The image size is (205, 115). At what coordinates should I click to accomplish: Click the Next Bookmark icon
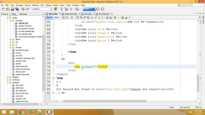pos(99,18)
